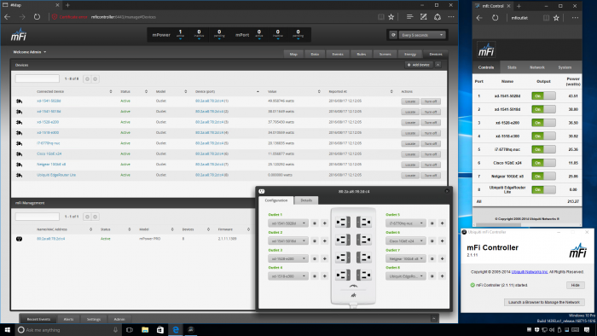Click the refresh icon beside Every 5 seconds
The width and height of the screenshot is (597, 336).
click(393, 35)
